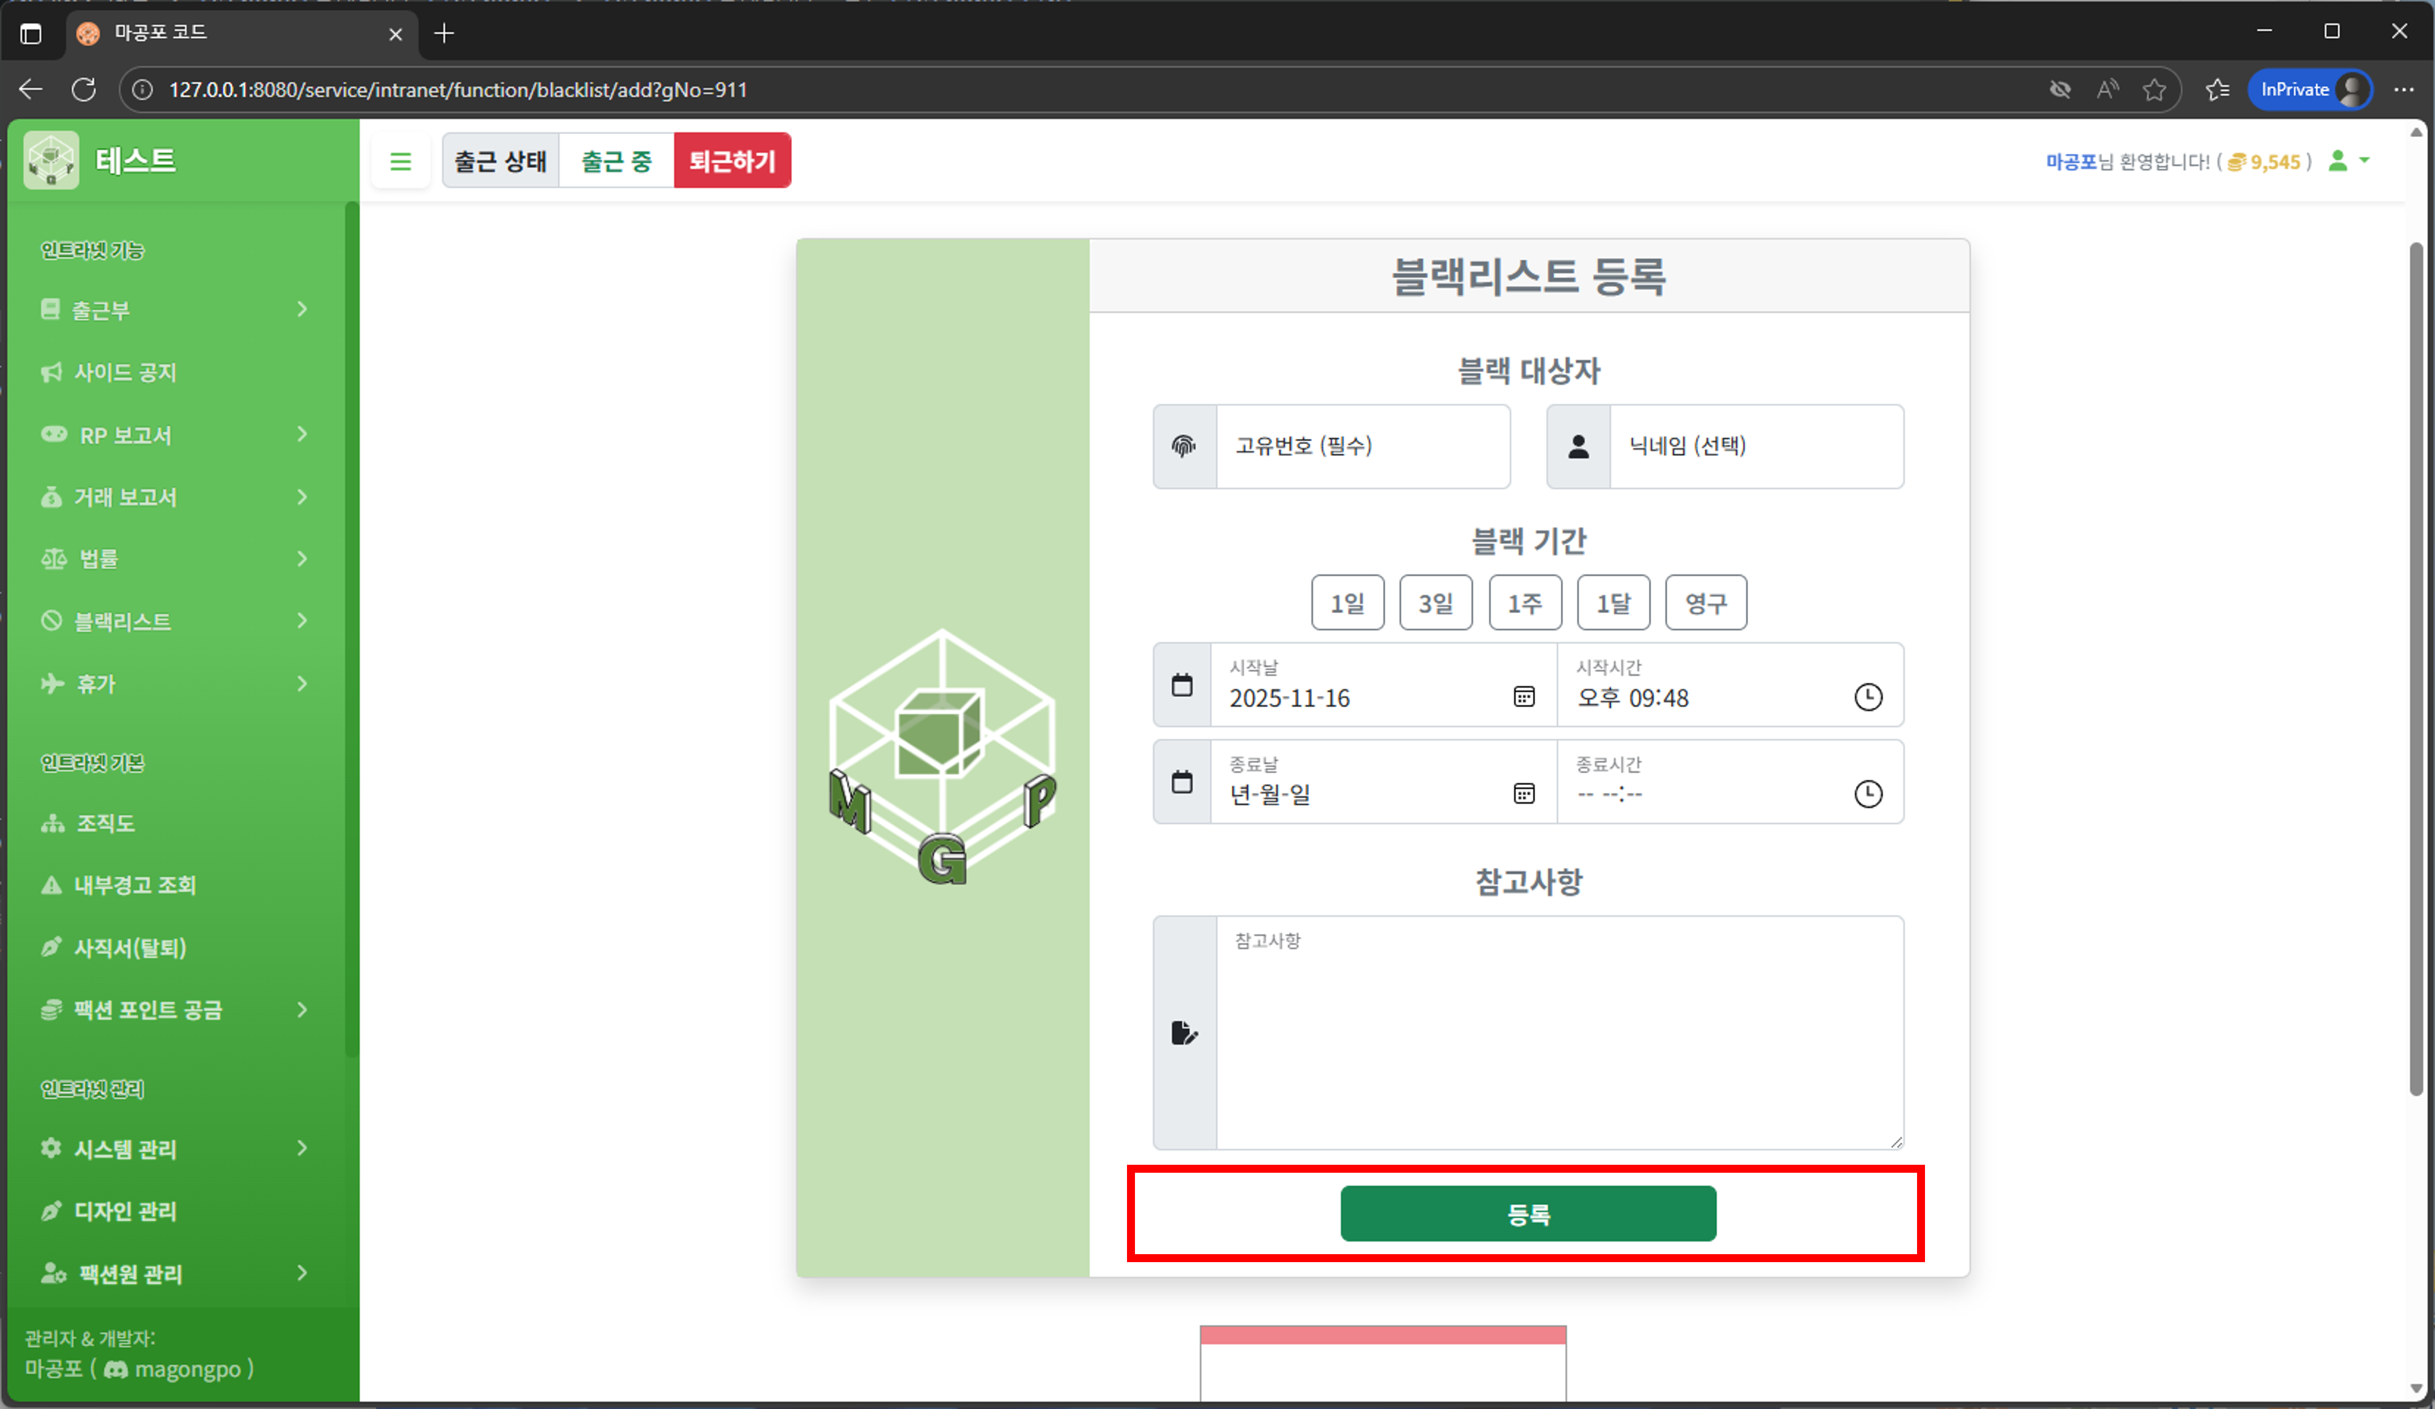Select the 1주 blacklist duration

point(1525,602)
